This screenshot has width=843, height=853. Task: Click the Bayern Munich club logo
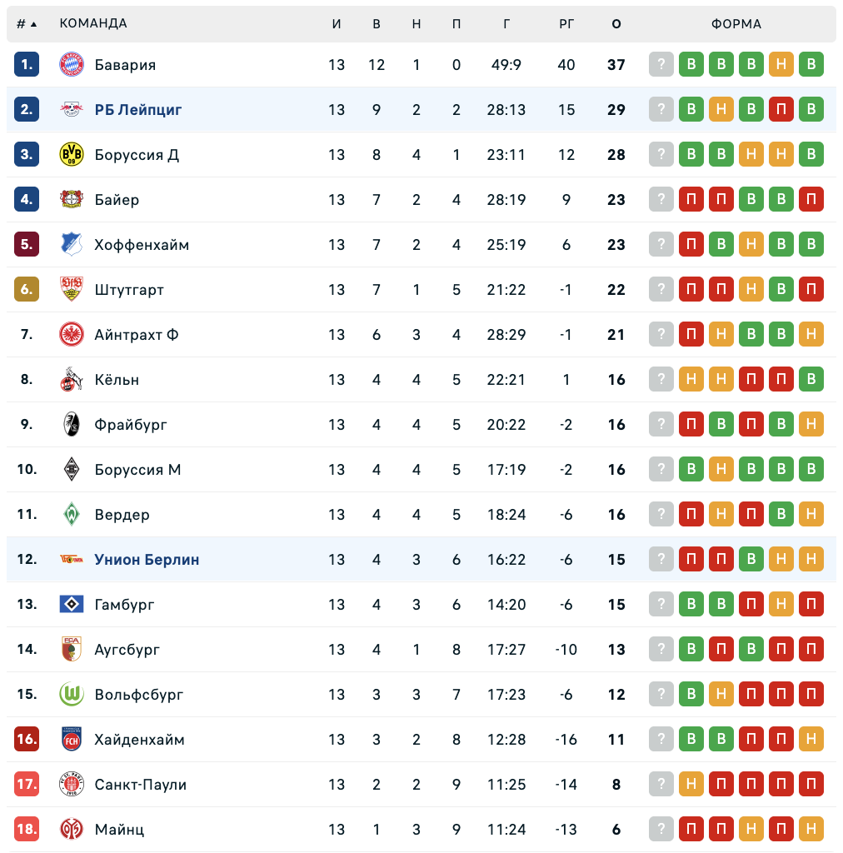pos(72,65)
